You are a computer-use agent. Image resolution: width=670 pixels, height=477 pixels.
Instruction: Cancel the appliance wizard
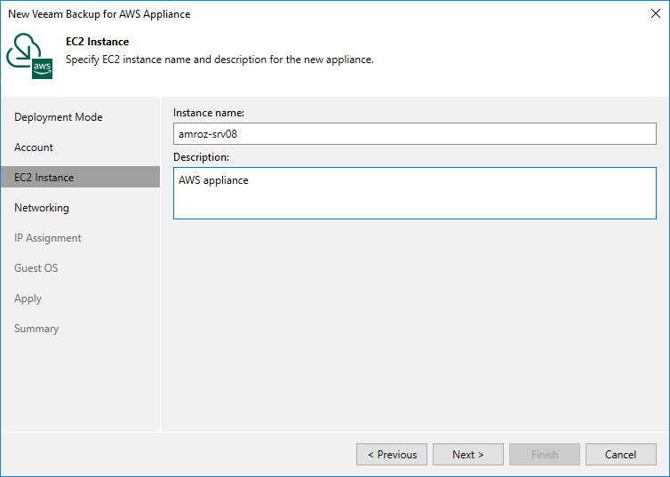coord(620,455)
